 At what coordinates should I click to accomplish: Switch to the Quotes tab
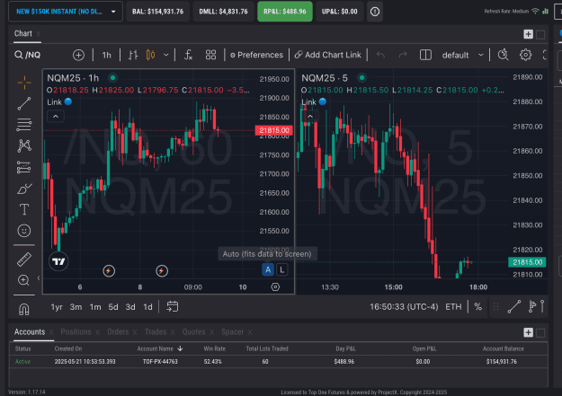click(193, 332)
